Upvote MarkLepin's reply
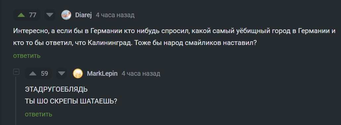The image size is (341, 125). point(33,73)
